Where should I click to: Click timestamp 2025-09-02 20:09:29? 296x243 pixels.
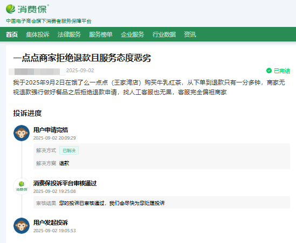(54, 138)
